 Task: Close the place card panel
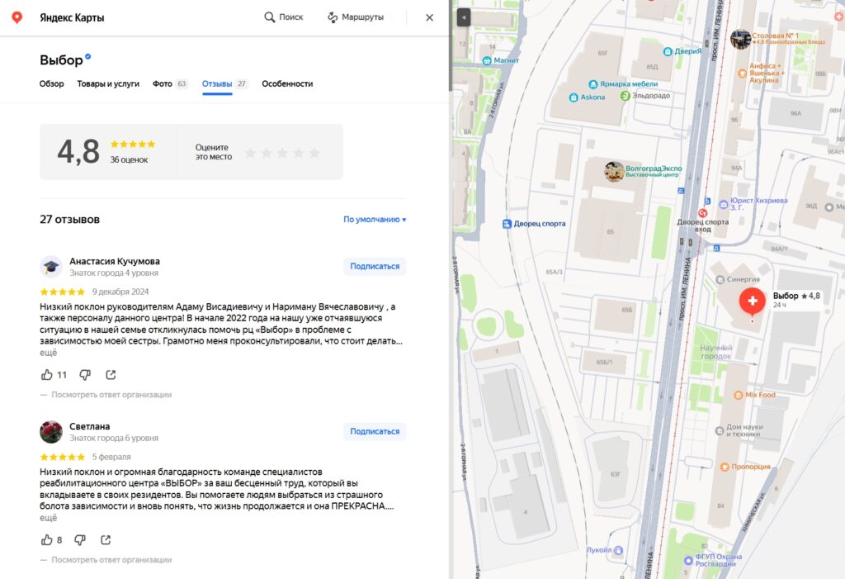[429, 17]
